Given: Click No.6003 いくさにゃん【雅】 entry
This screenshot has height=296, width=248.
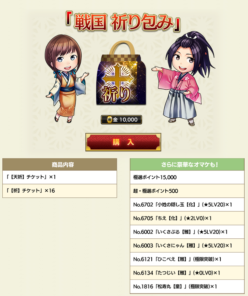Looking at the screenshot, I should click(187, 246).
